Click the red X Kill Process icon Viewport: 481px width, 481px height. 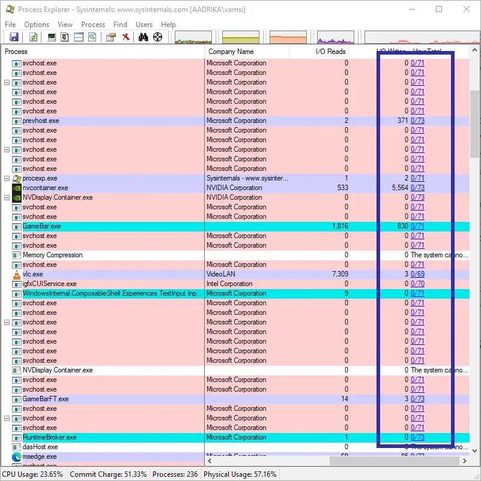(x=126, y=37)
